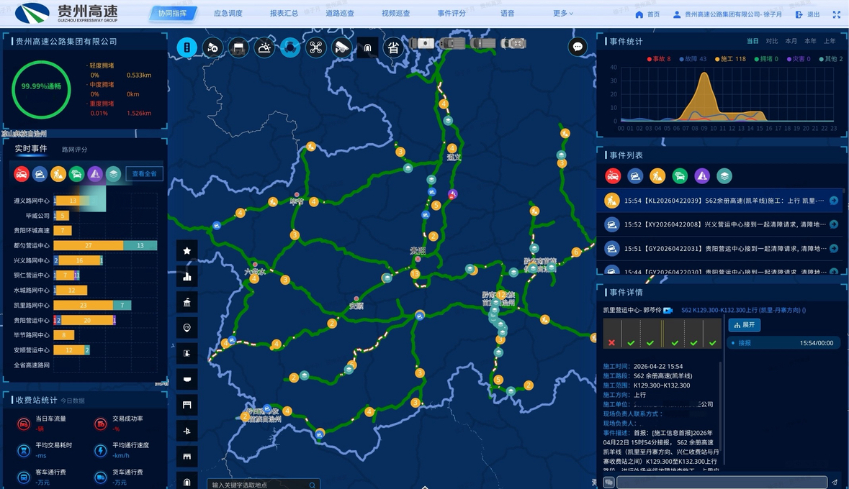
Task: Click the interchange icon in map sidebar
Action: pyautogui.click(x=187, y=431)
